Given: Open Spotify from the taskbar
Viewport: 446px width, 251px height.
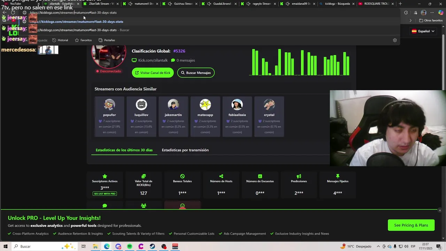Looking at the screenshot, I should click(x=130, y=246).
